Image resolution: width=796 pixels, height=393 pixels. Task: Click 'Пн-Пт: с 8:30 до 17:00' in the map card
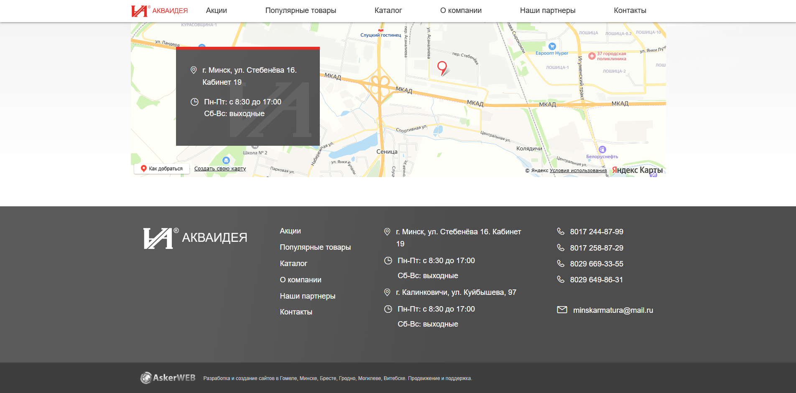pyautogui.click(x=242, y=102)
